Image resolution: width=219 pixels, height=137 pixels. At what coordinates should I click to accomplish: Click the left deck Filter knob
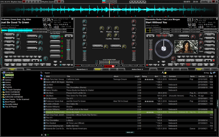18,36
